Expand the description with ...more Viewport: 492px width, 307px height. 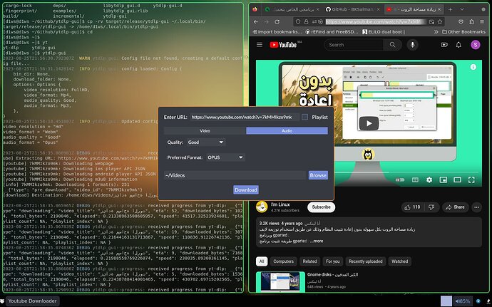[x=316, y=241]
